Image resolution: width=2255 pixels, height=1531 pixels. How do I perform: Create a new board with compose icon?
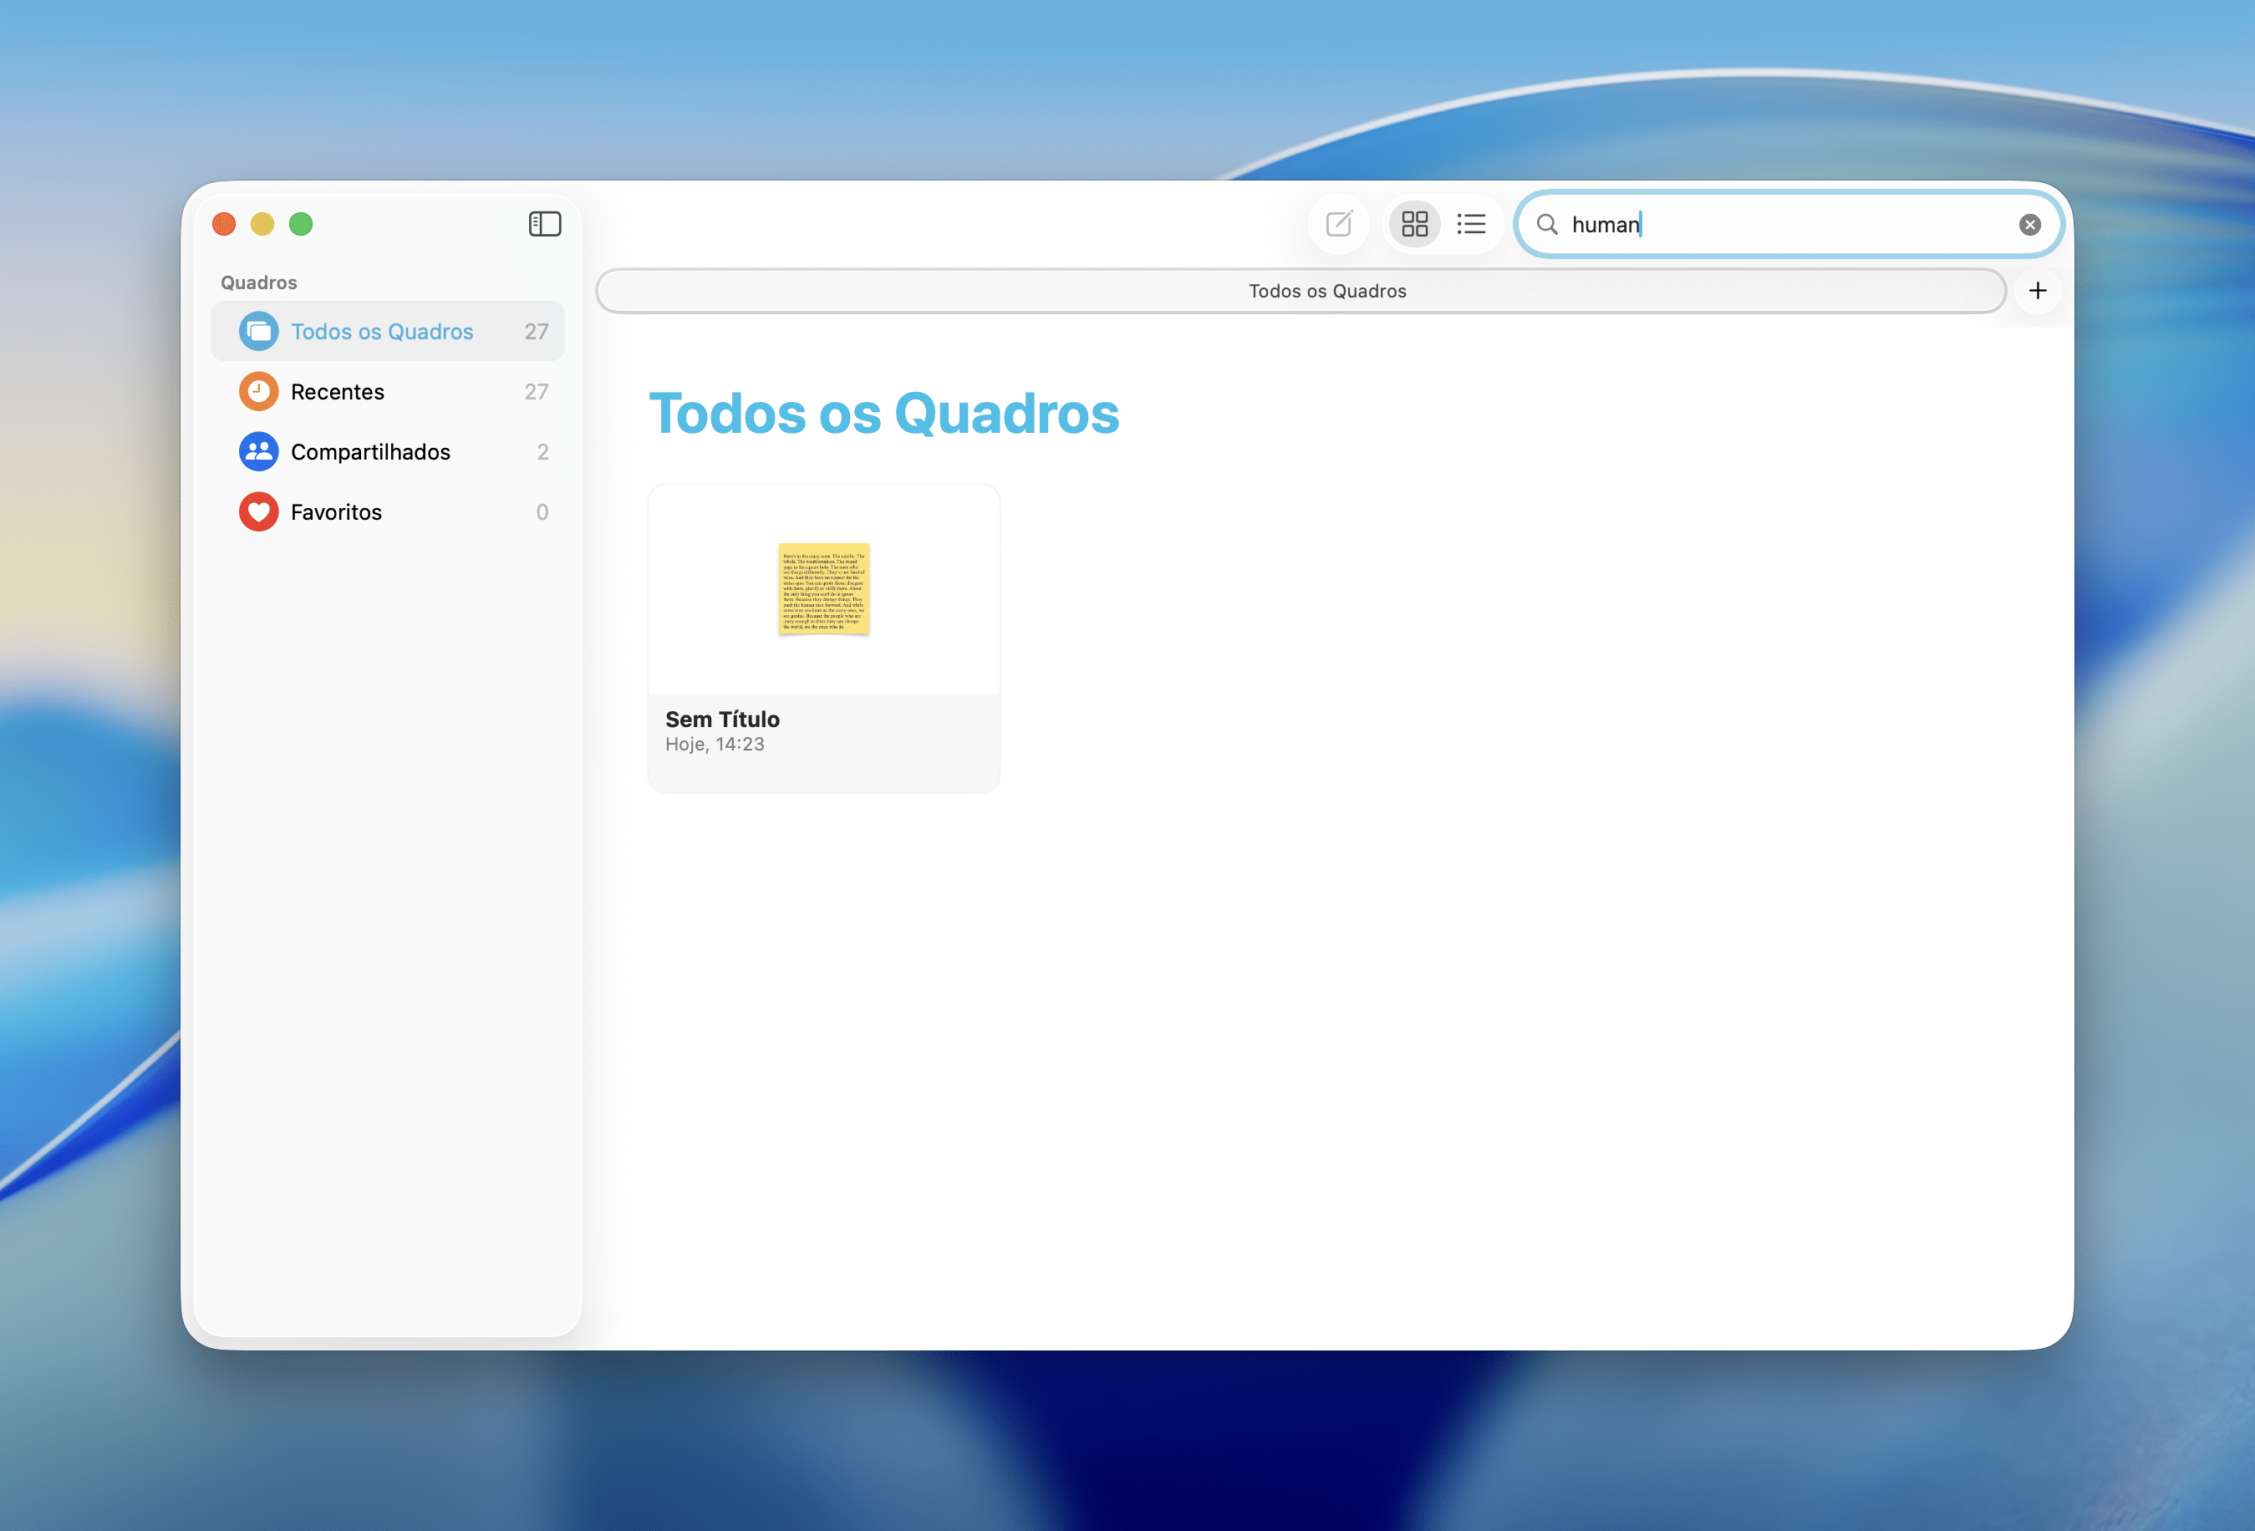tap(1338, 224)
